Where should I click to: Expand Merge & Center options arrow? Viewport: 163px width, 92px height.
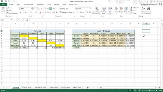[74, 12]
